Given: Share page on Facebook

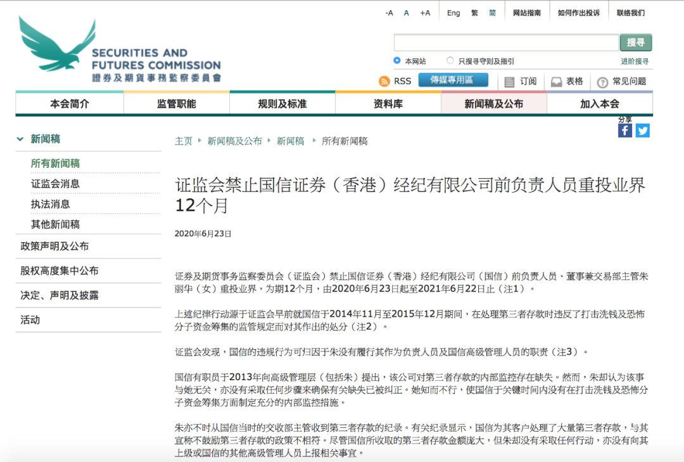Looking at the screenshot, I should coord(624,131).
